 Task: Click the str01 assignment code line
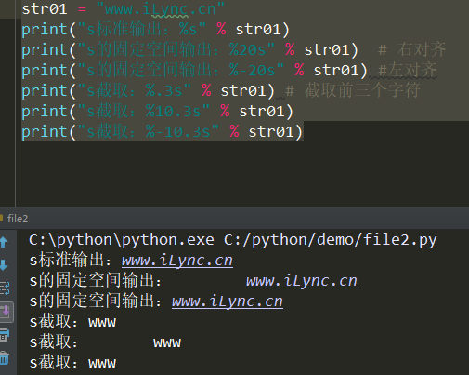[123, 8]
